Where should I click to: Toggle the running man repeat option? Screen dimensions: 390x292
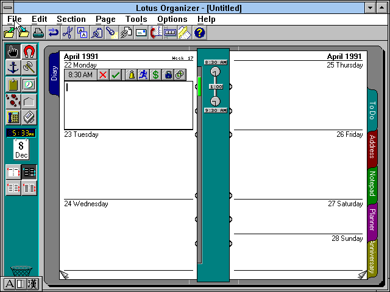pos(144,75)
